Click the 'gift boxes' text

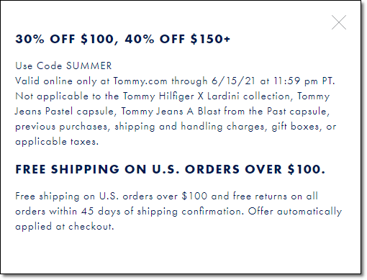[295, 127]
